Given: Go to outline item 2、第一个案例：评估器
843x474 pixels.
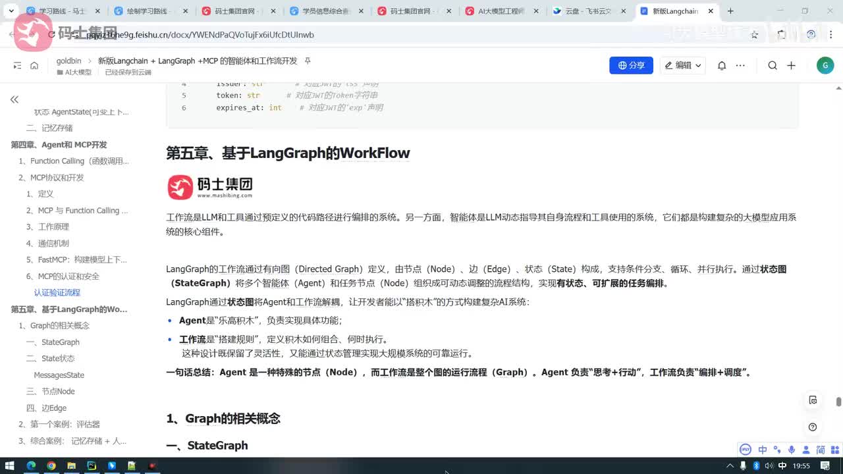Looking at the screenshot, I should pos(59,425).
